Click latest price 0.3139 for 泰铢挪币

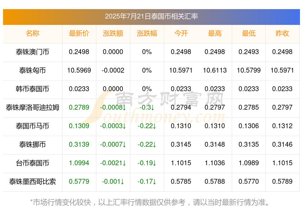(79, 145)
